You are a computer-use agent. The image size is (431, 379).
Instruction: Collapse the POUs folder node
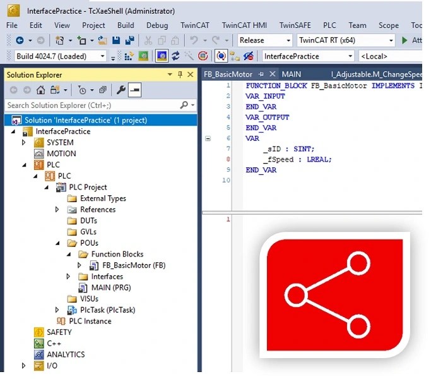click(57, 243)
